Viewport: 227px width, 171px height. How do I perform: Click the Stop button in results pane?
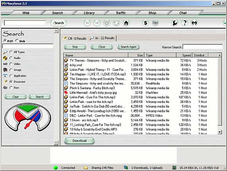[x=75, y=47]
